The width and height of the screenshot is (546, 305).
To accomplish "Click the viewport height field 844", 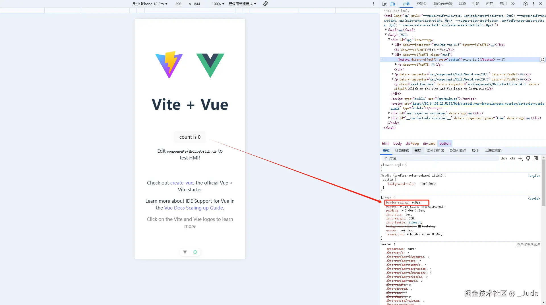I will point(197,4).
